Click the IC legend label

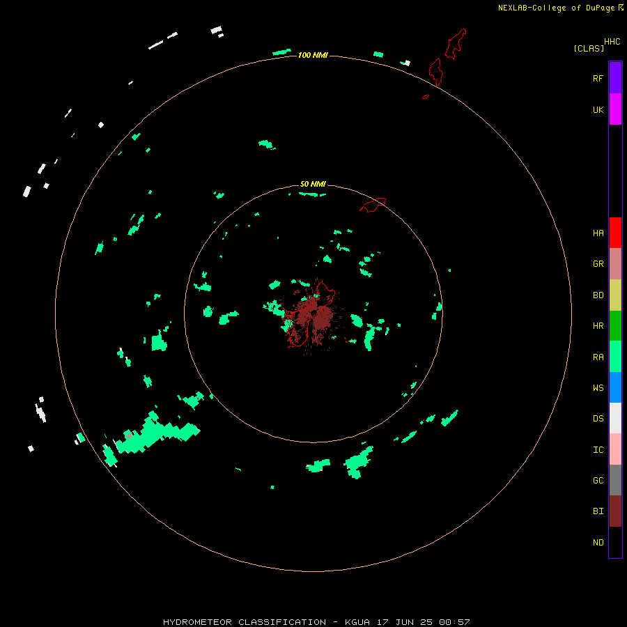pyautogui.click(x=598, y=450)
